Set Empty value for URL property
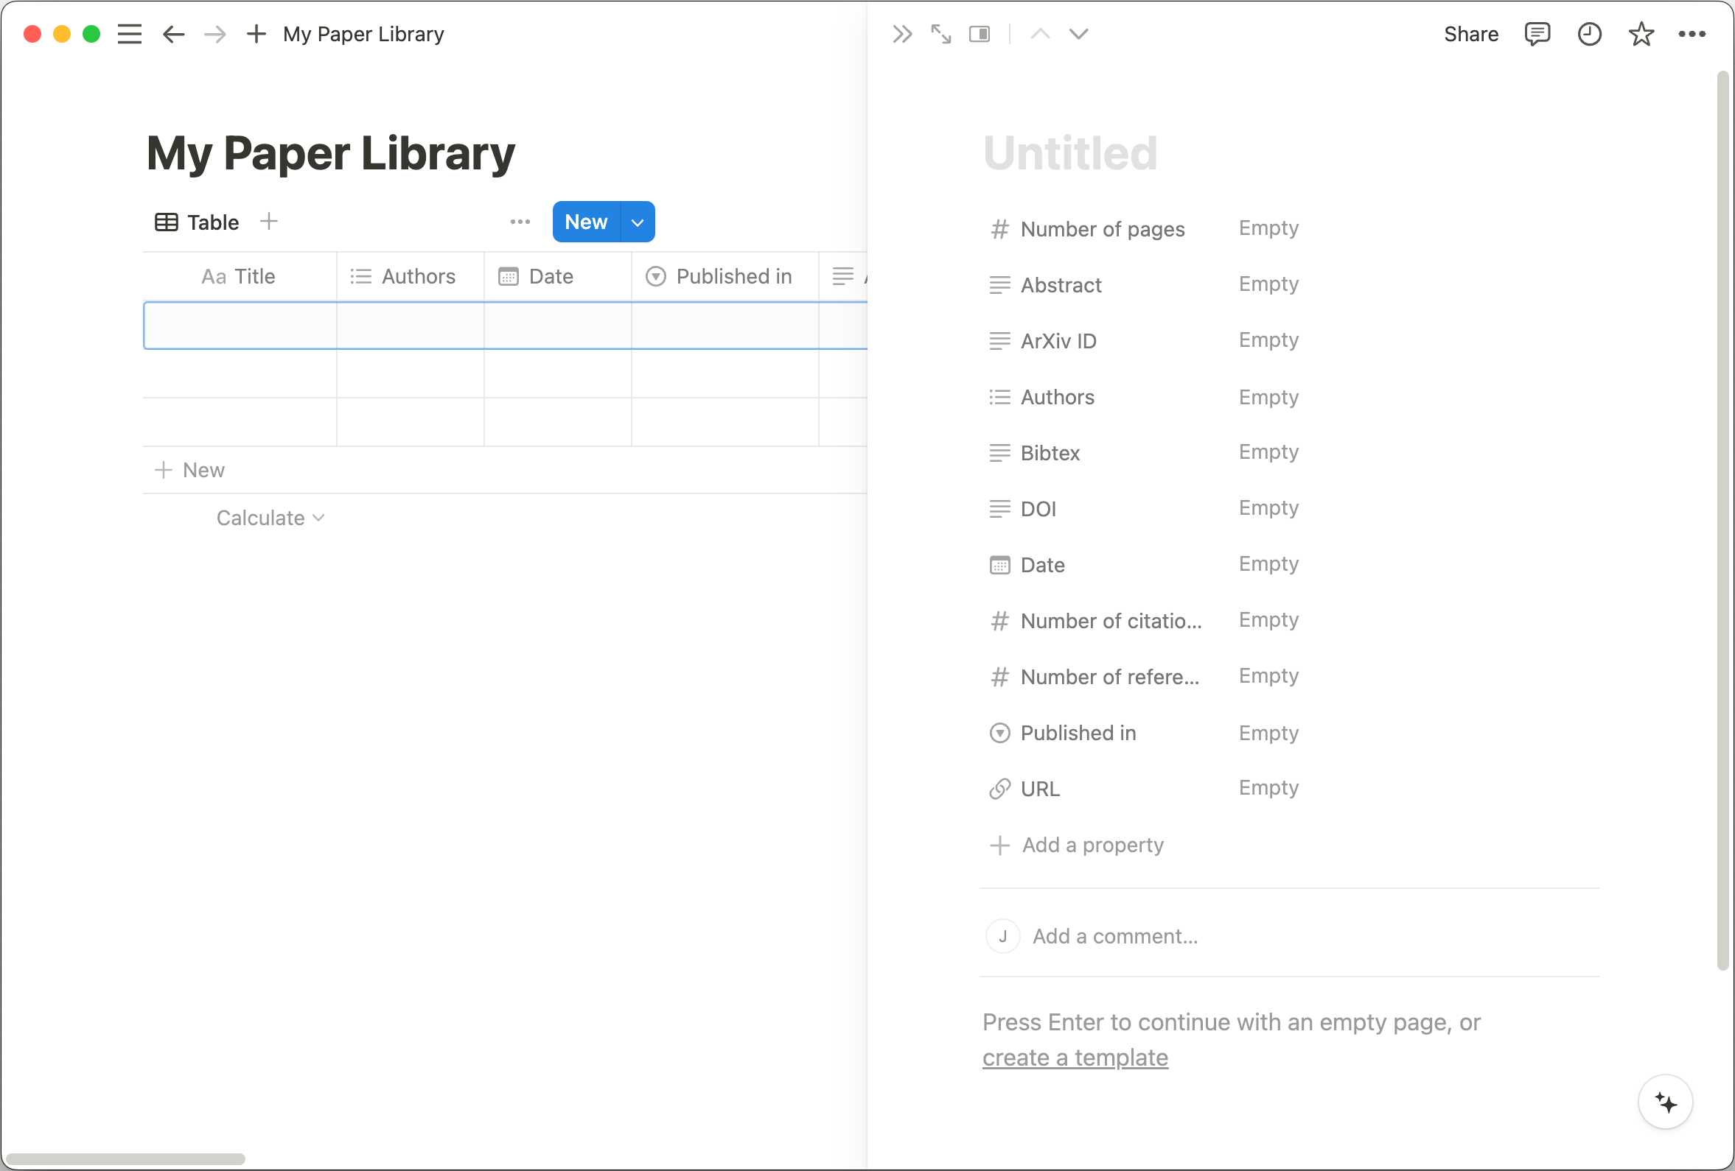This screenshot has width=1735, height=1171. tap(1269, 787)
